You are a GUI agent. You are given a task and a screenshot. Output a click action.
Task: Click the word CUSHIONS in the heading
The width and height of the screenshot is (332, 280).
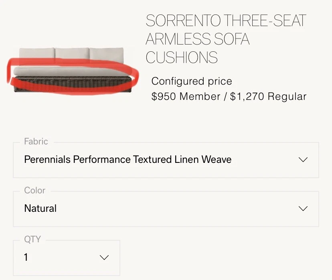tap(182, 57)
